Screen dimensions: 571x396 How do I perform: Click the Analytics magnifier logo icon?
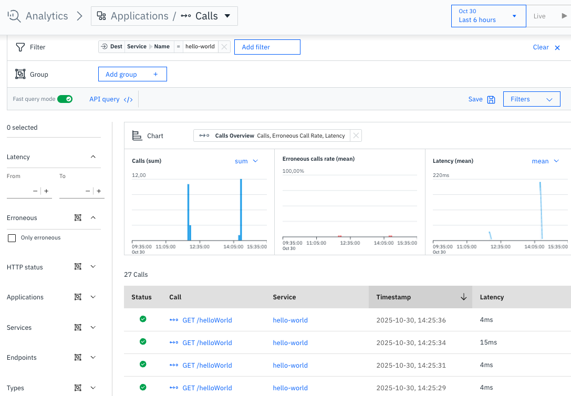(x=14, y=16)
